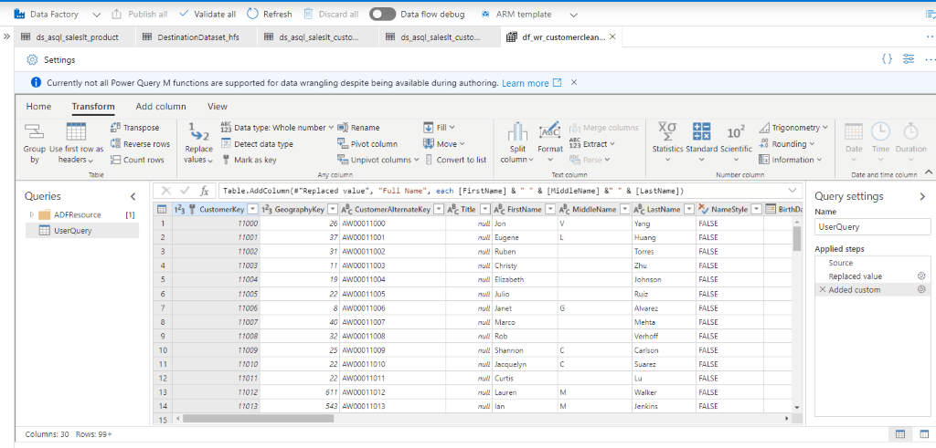Open the Extract dropdown

click(x=591, y=143)
